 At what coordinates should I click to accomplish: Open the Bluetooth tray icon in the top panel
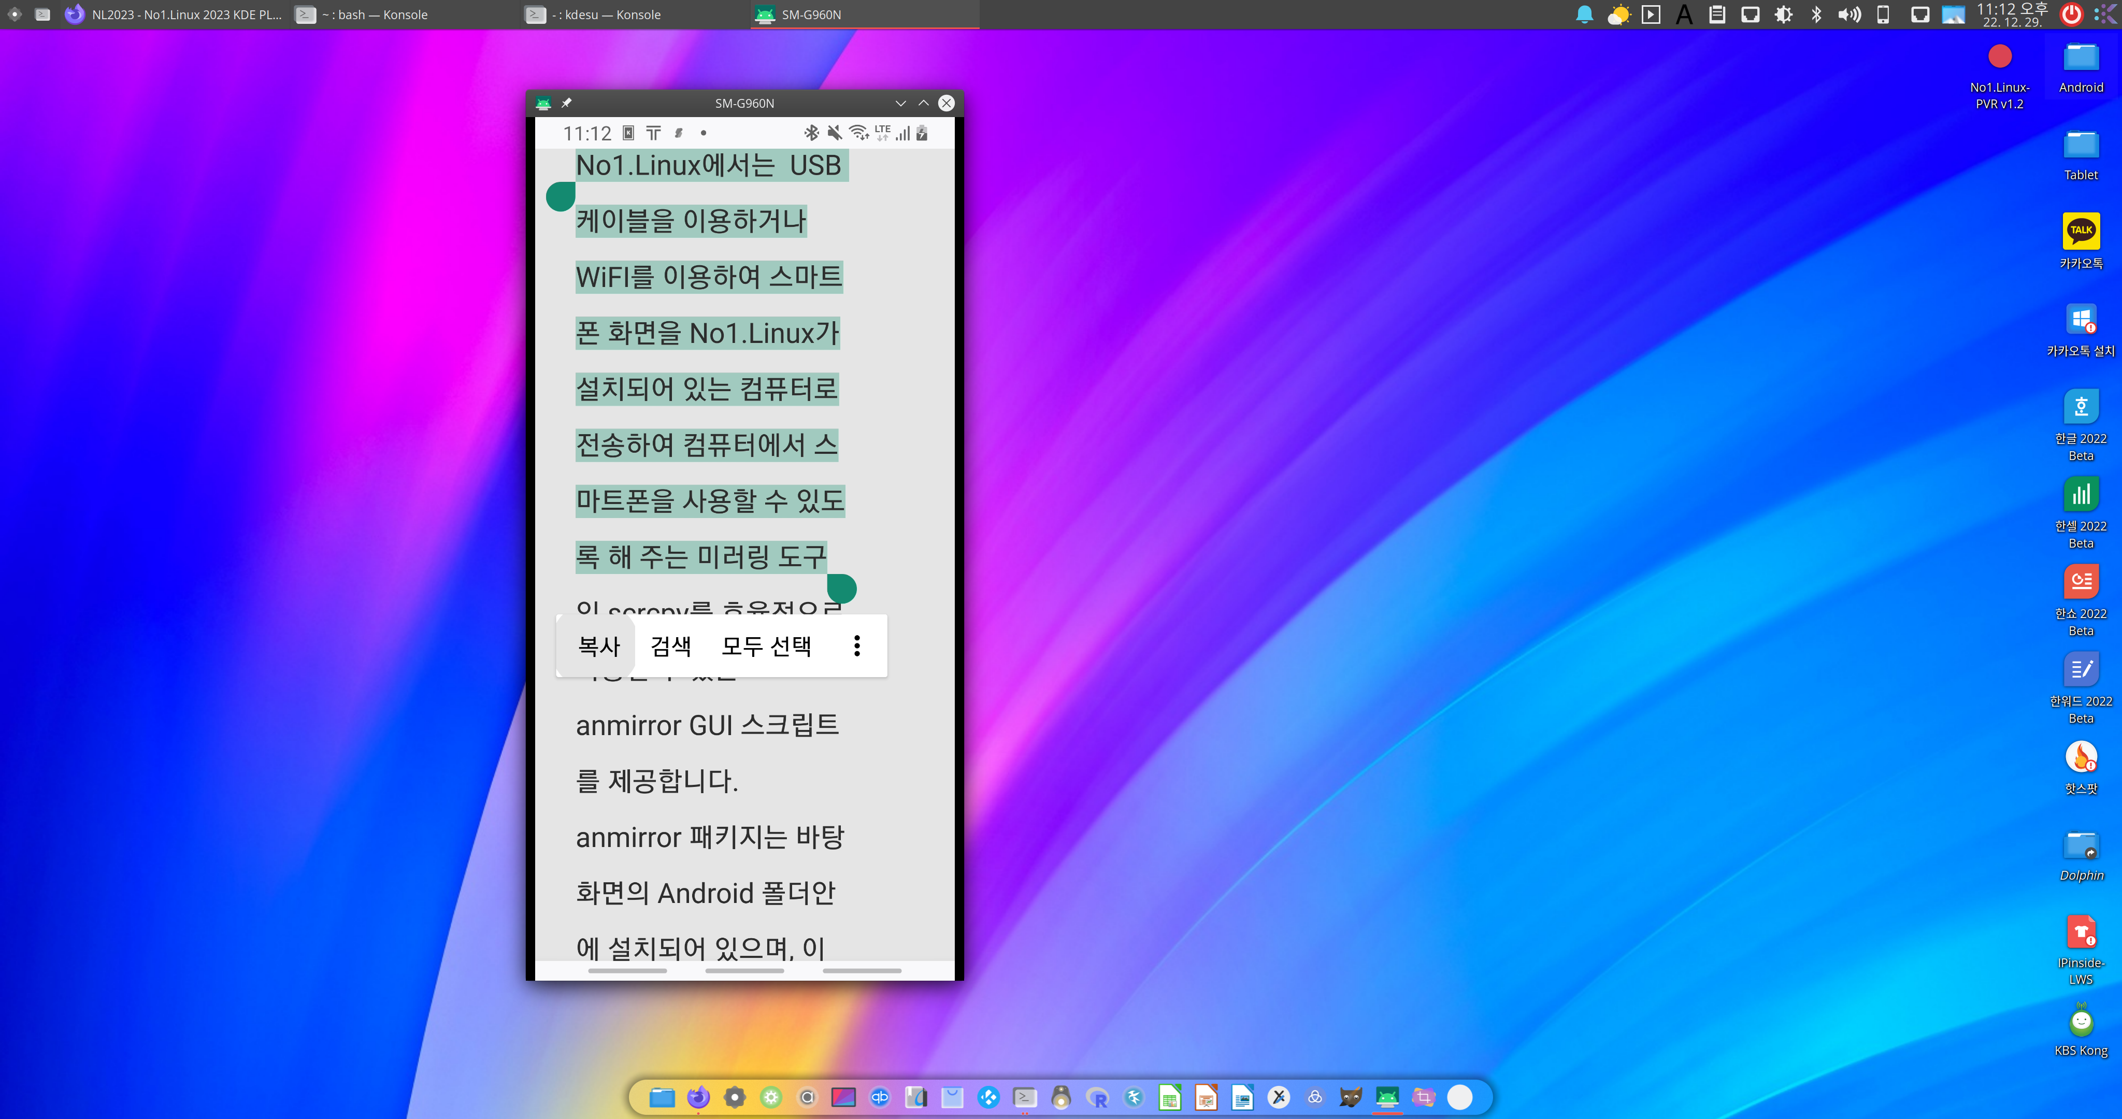coord(1816,15)
